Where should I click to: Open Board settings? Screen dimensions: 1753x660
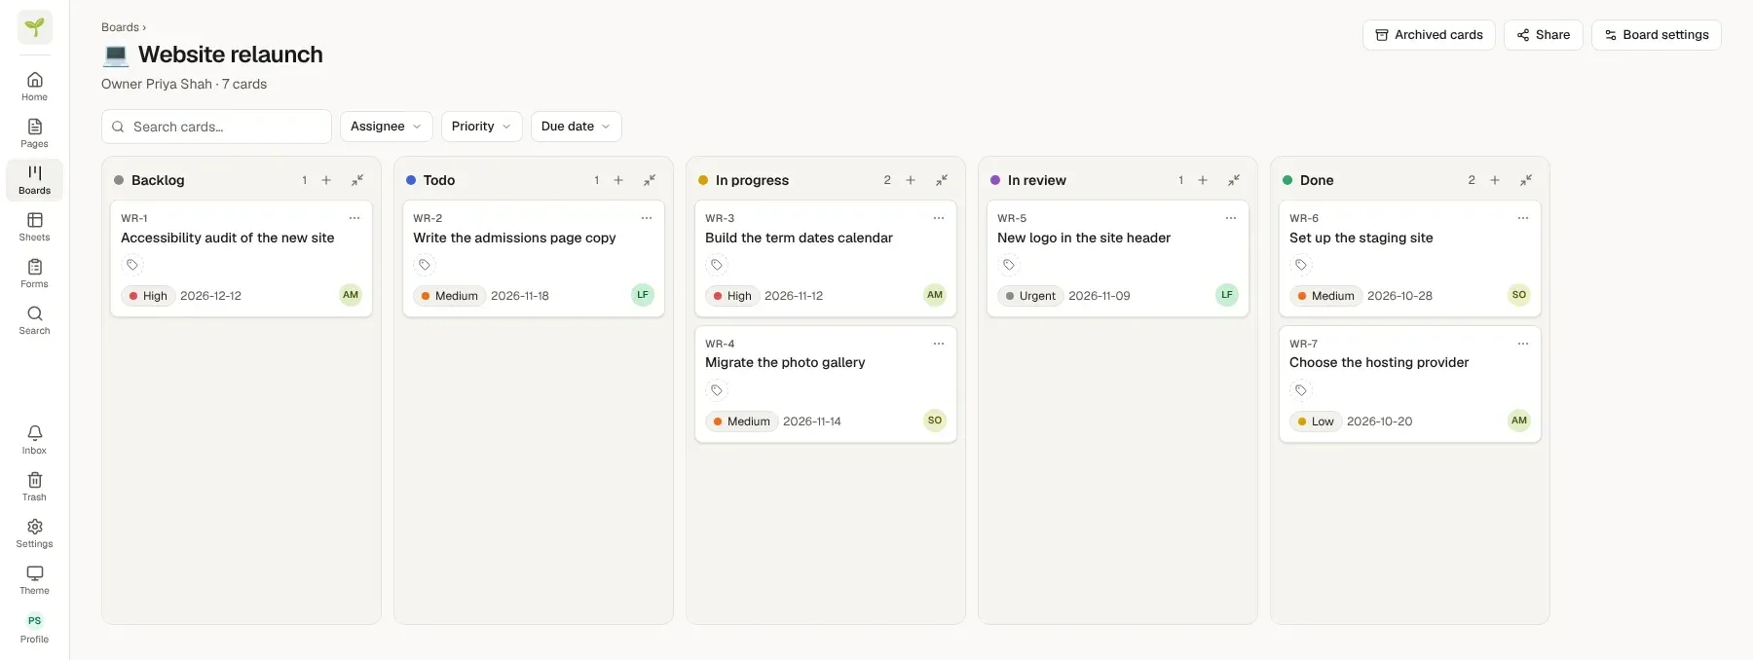pos(1657,35)
